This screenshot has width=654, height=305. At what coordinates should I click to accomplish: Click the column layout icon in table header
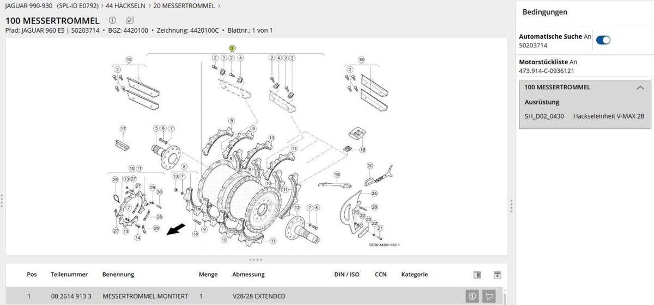(476, 275)
